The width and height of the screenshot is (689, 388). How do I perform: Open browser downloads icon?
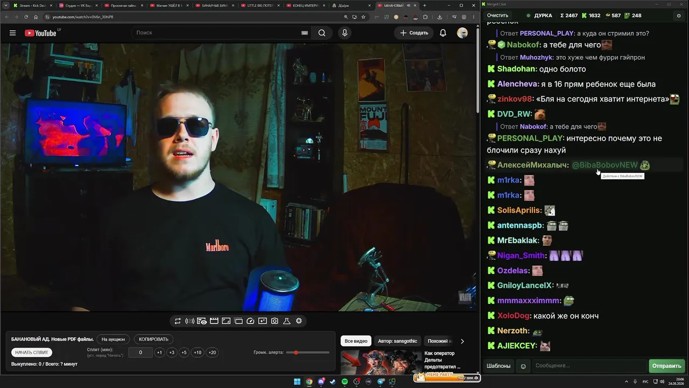pyautogui.click(x=439, y=17)
